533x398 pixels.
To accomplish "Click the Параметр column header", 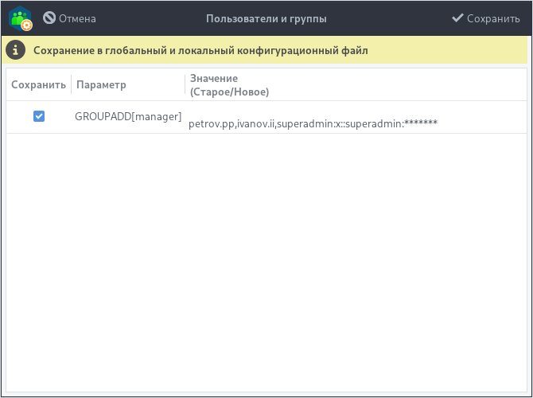I will coord(101,84).
